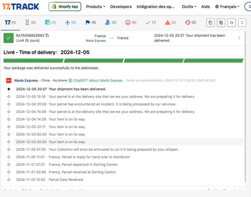Image resolution: width=251 pixels, height=197 pixels.
Task: Click the copy details toolbar button
Action: (221, 23)
